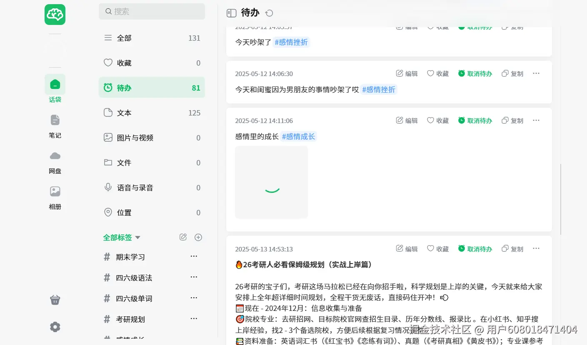
Task: Open tag 四六级单词
Action: pyautogui.click(x=134, y=298)
